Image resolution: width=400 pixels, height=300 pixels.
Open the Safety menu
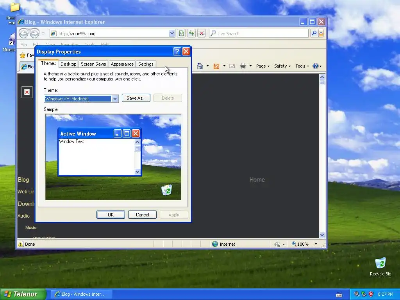coord(282,66)
